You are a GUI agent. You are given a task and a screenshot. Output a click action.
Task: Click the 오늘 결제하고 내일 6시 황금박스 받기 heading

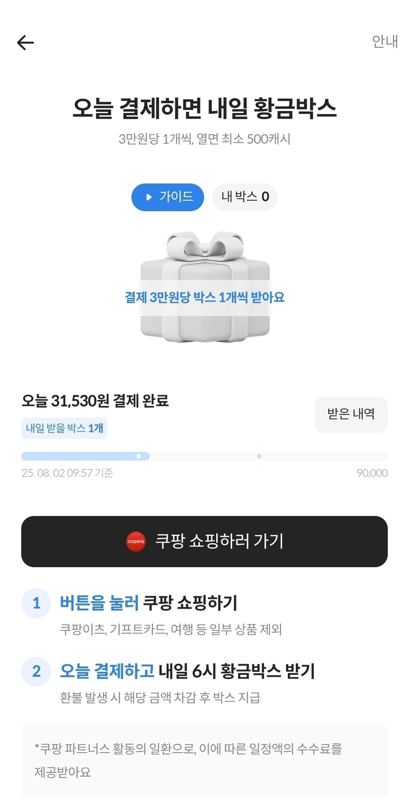[x=187, y=671]
